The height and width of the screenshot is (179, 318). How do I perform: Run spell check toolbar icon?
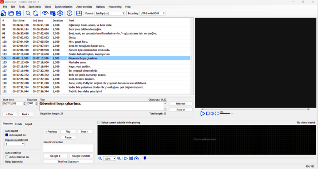pos(53,13)
